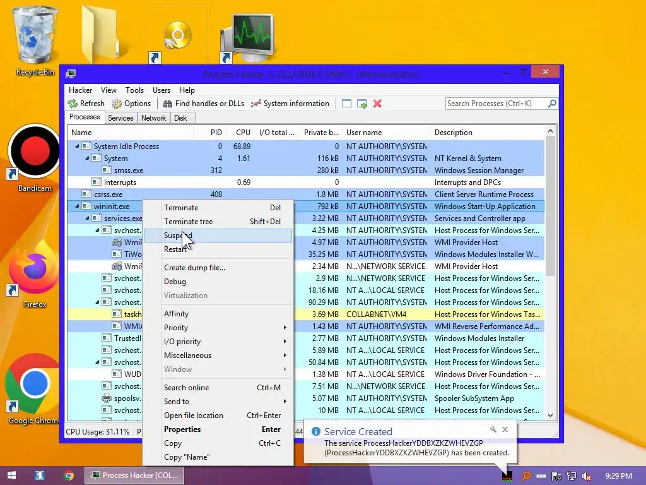Viewport: 646px width, 485px height.
Task: Switch to the Services tab
Action: (x=120, y=118)
